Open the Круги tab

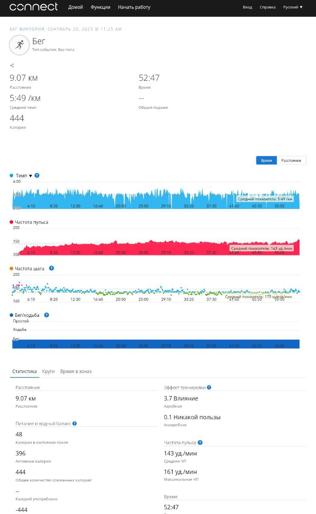[48, 371]
